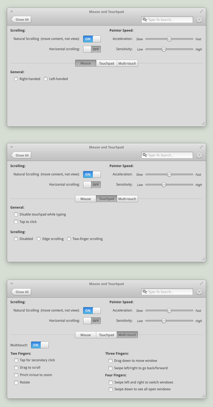This screenshot has height=407, width=213.
Task: Toggle Horizontal scrolling in the middle window
Action: tap(92, 185)
